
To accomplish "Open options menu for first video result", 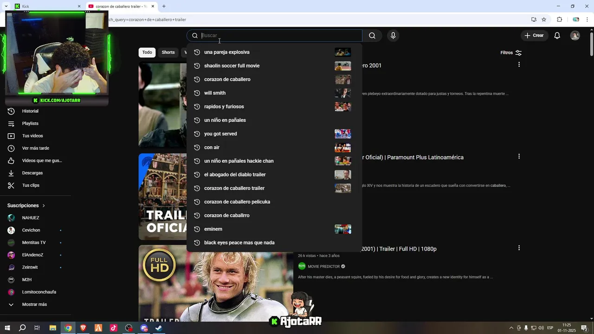I will coord(519,64).
